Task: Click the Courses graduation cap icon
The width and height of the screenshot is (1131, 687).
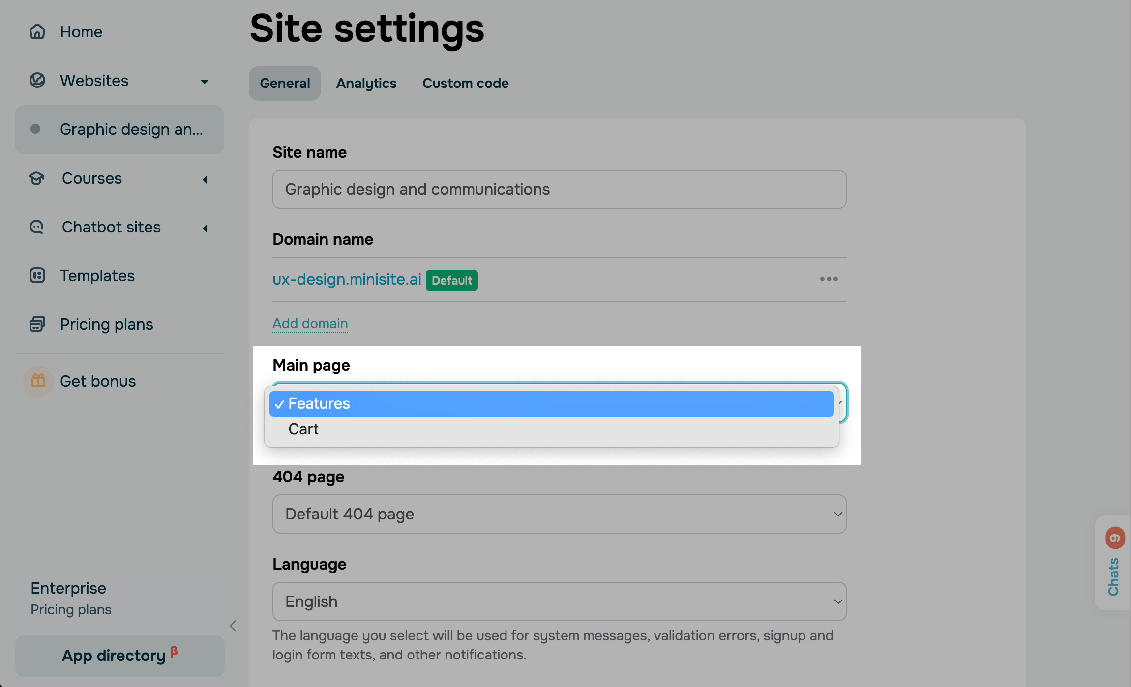Action: 37,178
